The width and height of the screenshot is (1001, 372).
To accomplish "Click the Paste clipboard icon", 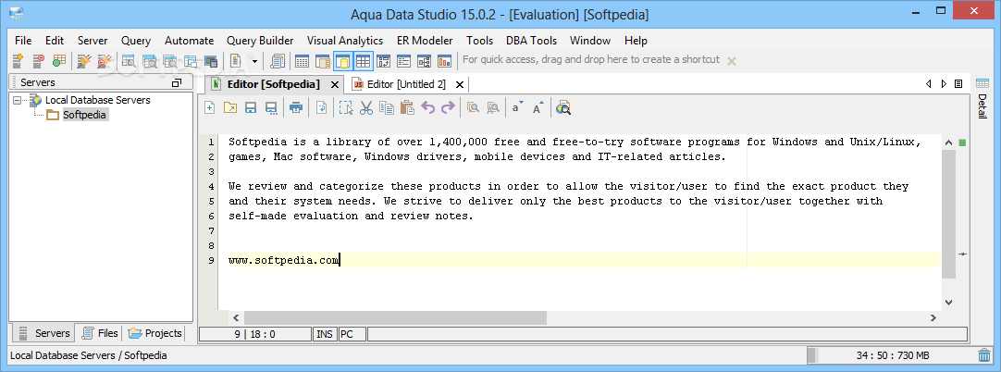I will [407, 108].
